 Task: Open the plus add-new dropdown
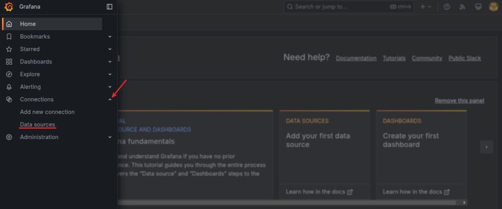pos(425,7)
